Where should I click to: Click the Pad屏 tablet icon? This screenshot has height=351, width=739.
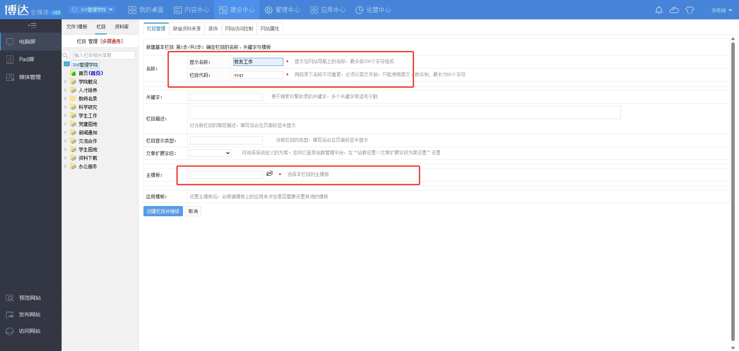click(x=10, y=59)
